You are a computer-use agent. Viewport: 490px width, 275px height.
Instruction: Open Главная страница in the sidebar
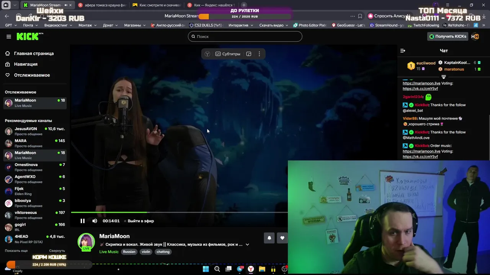point(34,53)
